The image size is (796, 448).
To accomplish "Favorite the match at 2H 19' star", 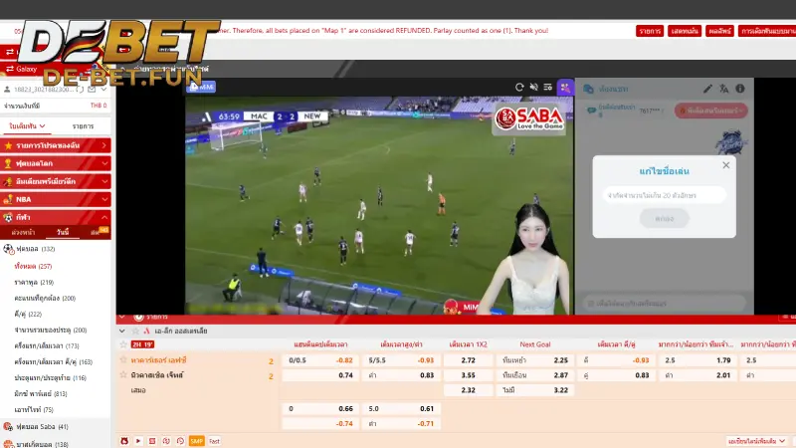I will click(x=123, y=344).
